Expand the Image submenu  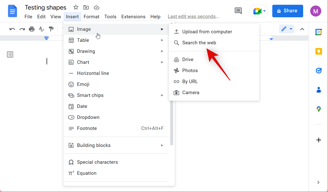pyautogui.click(x=116, y=29)
